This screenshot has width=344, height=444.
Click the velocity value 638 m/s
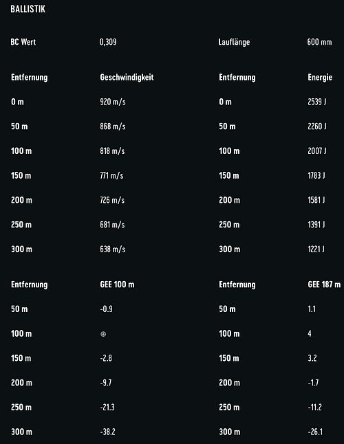click(x=113, y=249)
